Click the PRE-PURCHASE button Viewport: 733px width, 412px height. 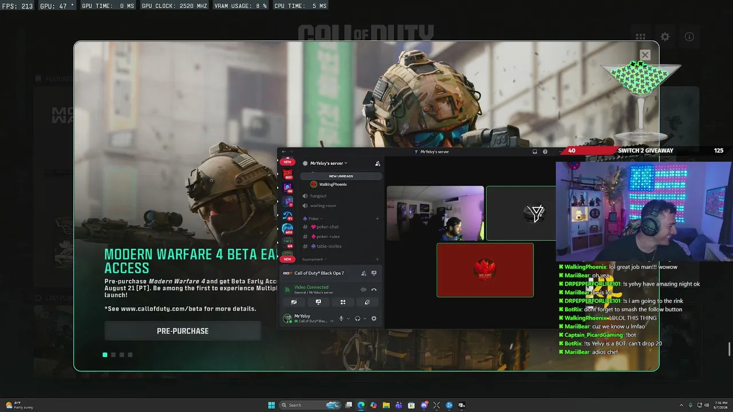pos(183,331)
